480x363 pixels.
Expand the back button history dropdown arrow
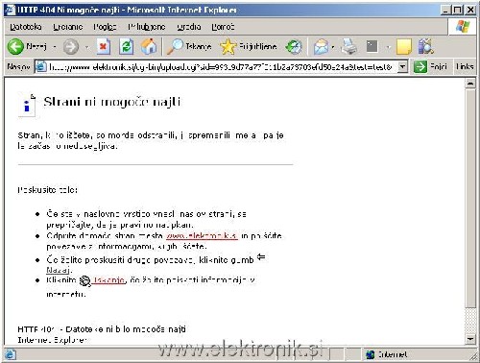(55, 47)
